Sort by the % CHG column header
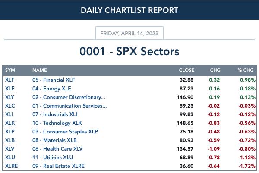The image size is (259, 173). [x=246, y=70]
